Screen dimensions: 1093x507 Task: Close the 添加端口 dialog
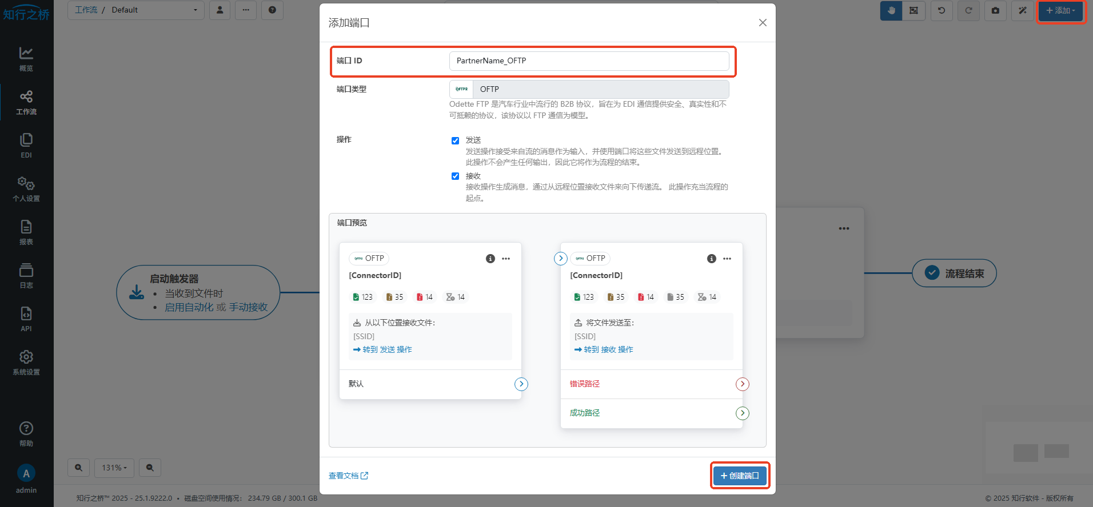click(762, 23)
